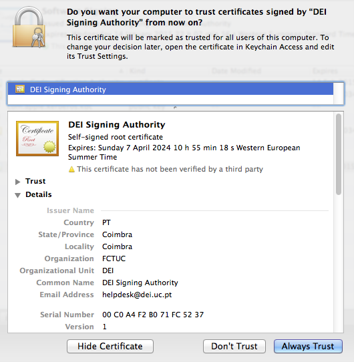Expand the Trust section triangle
This screenshot has width=354, height=362.
pyautogui.click(x=17, y=182)
